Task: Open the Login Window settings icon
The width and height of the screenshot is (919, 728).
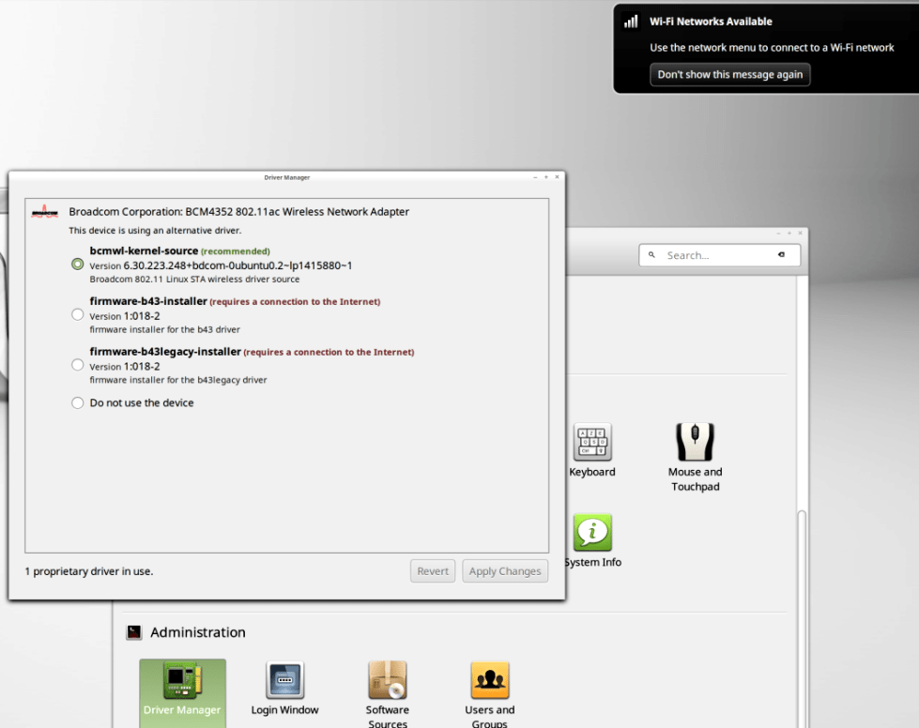Action: click(284, 680)
